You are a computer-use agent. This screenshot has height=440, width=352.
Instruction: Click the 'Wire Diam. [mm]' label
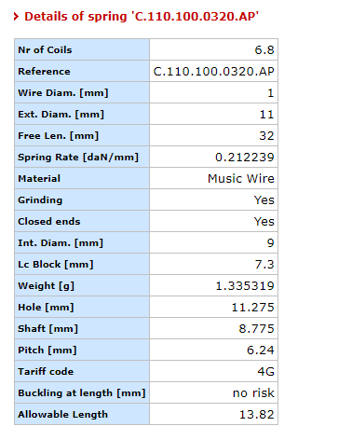click(x=63, y=93)
